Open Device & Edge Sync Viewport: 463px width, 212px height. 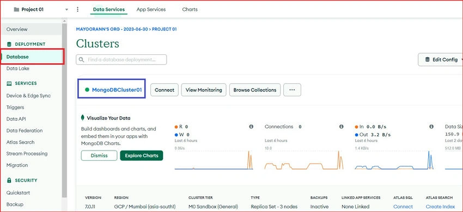click(x=28, y=96)
